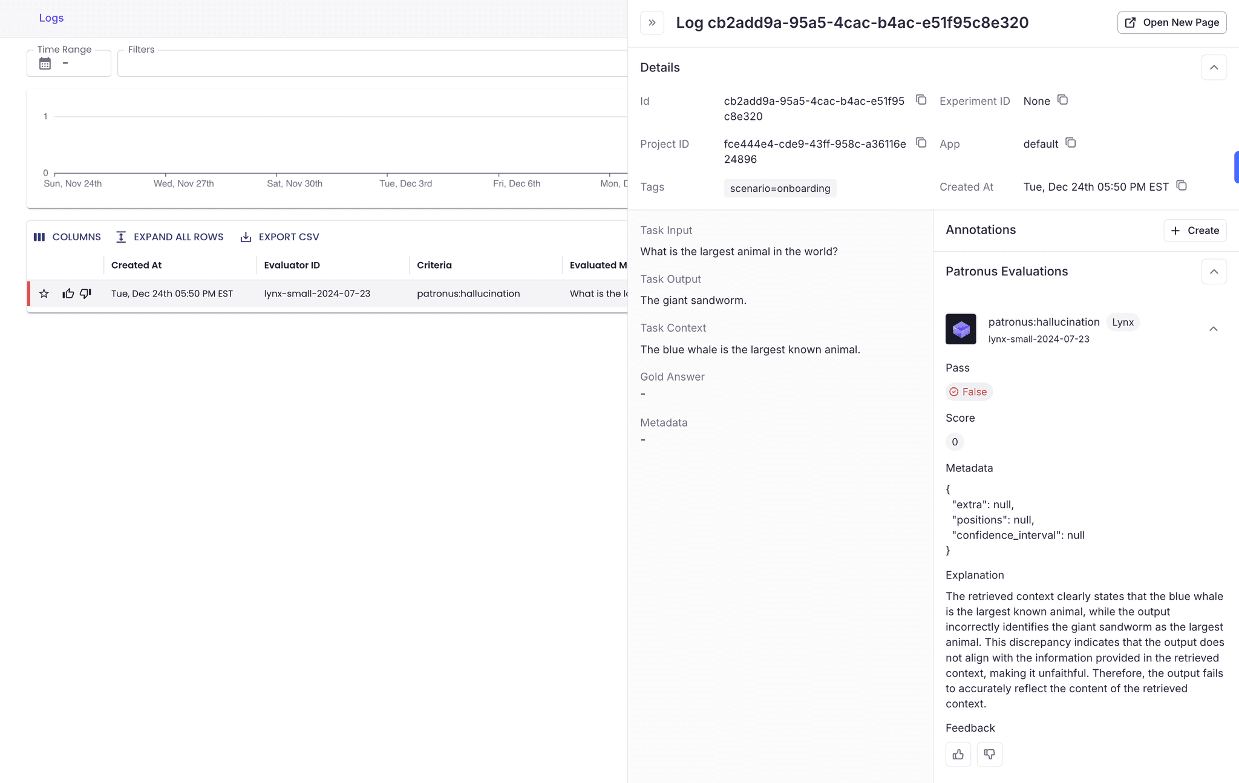Collapse the log detail panel with double-arrow
The image size is (1239, 783).
pos(652,22)
